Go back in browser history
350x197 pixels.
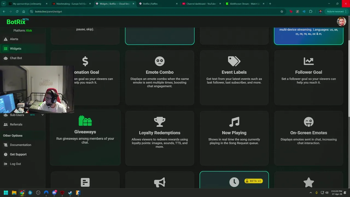(4, 11)
